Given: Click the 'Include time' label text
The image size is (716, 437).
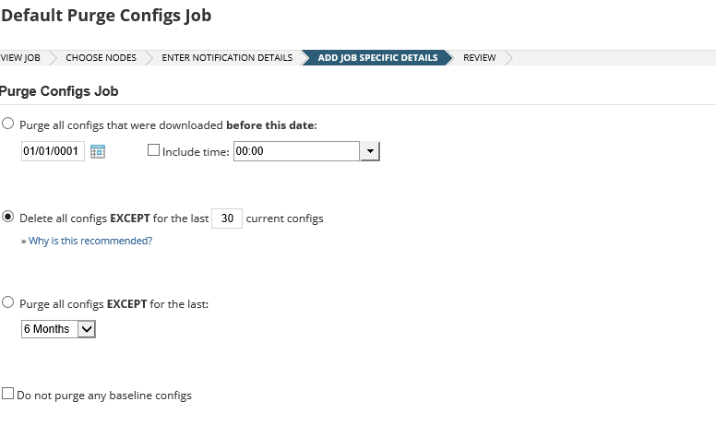Looking at the screenshot, I should pos(196,151).
